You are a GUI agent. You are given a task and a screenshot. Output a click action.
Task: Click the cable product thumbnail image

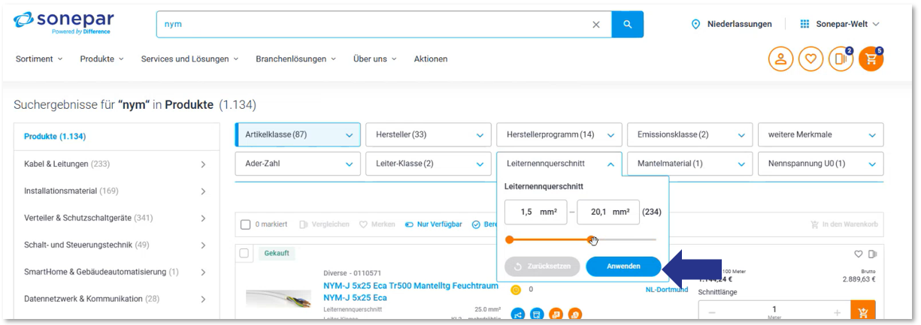[x=278, y=299]
